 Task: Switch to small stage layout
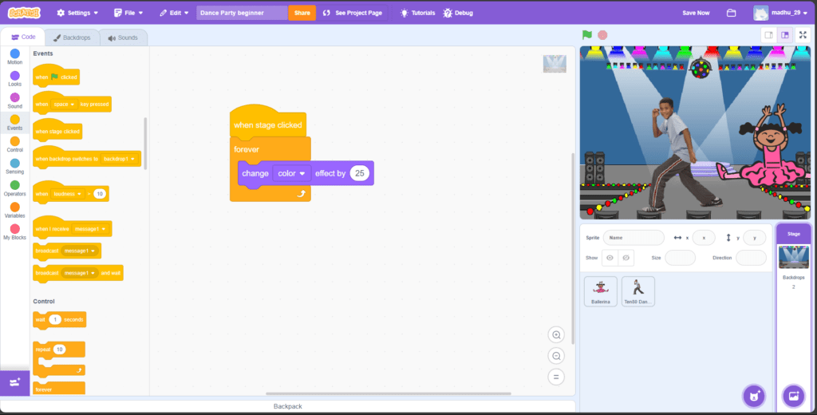[x=768, y=35]
